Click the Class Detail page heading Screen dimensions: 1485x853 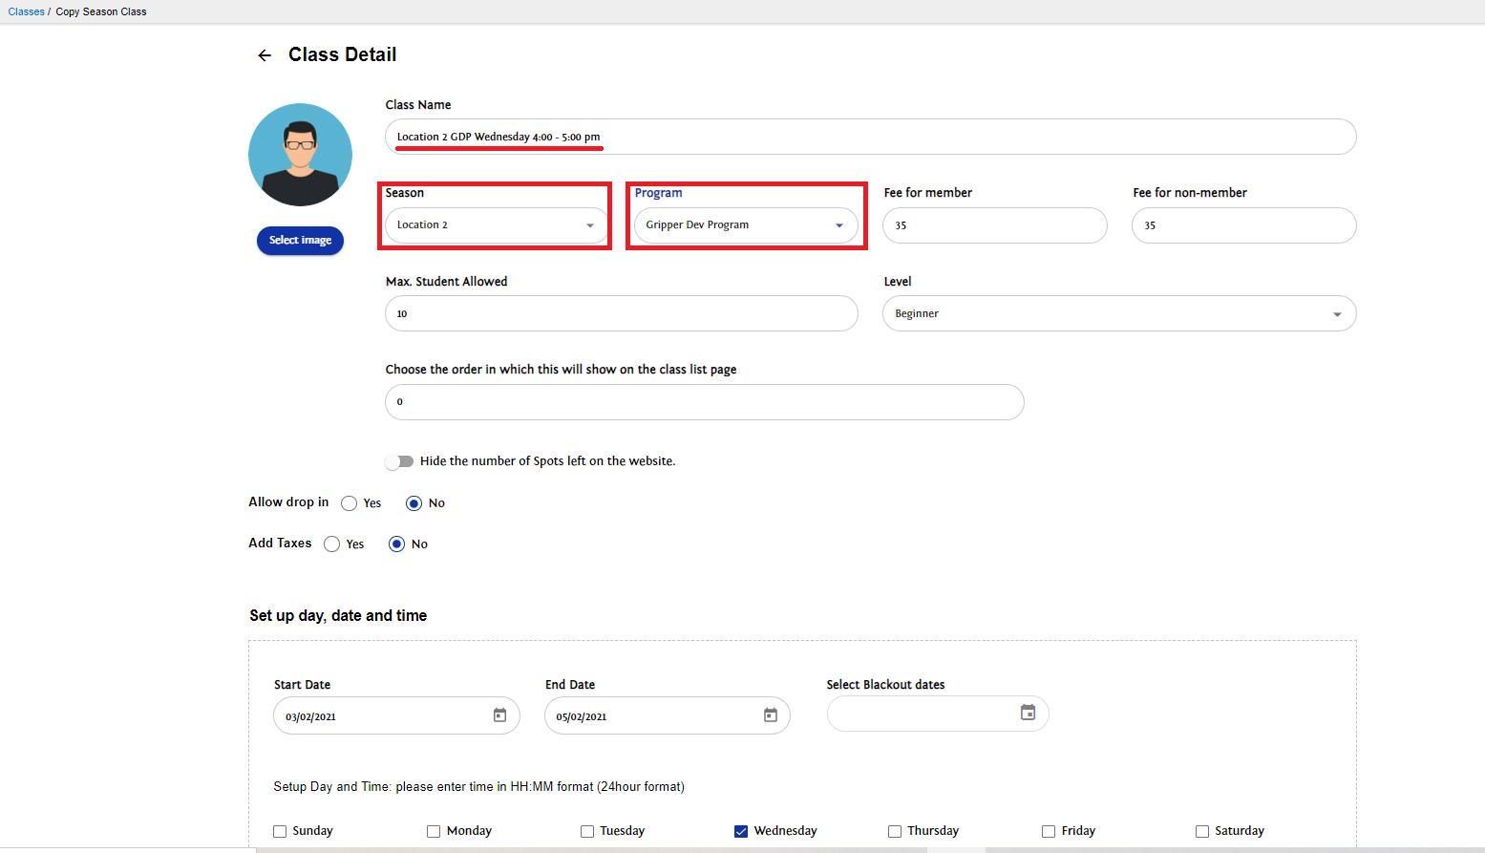[342, 54]
